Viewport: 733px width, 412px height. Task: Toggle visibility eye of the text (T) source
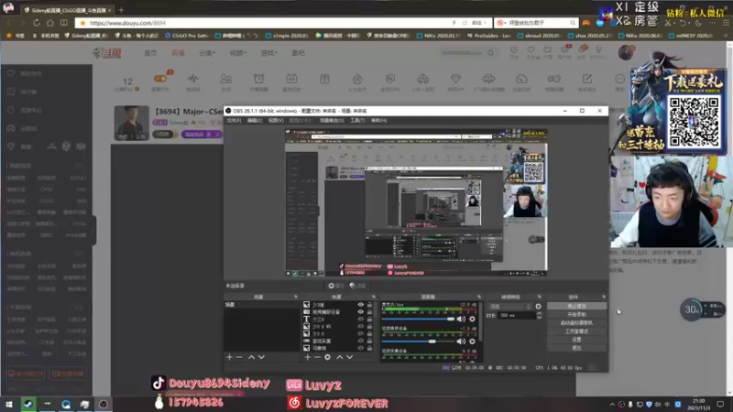coord(360,319)
